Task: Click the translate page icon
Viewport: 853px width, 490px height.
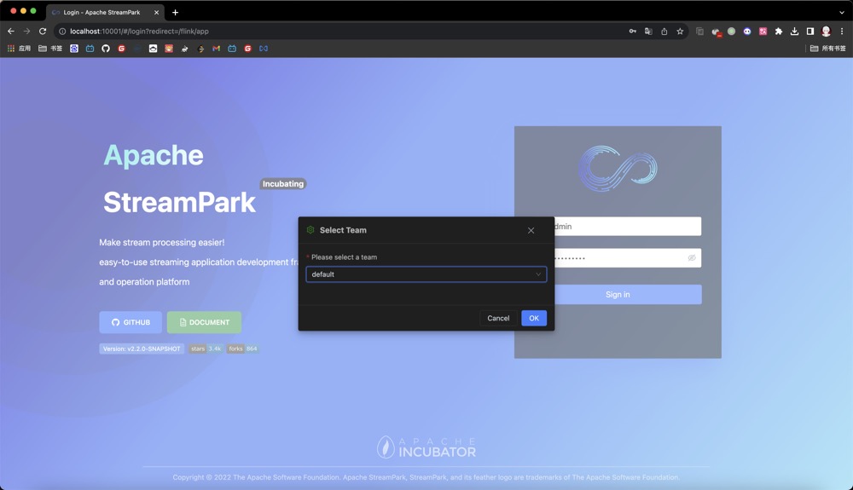Action: (648, 32)
